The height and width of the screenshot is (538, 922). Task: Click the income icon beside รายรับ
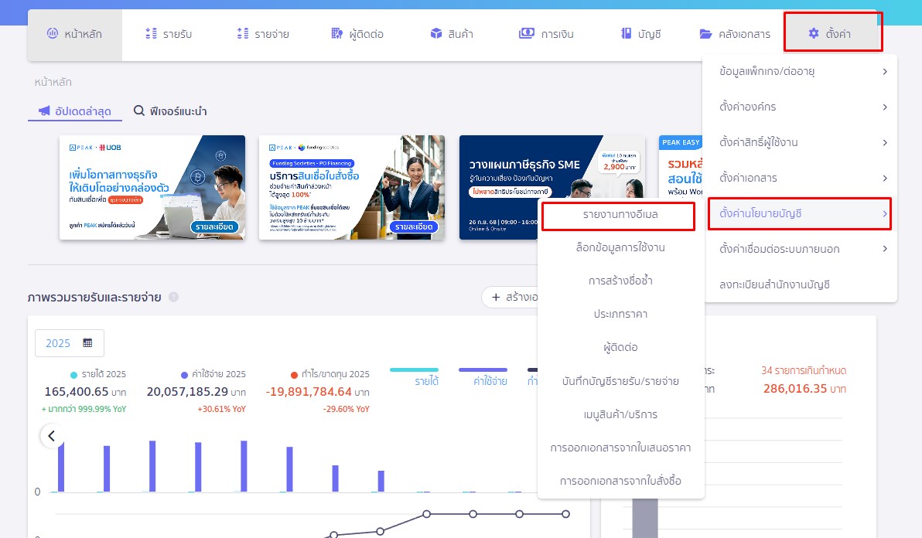click(151, 33)
